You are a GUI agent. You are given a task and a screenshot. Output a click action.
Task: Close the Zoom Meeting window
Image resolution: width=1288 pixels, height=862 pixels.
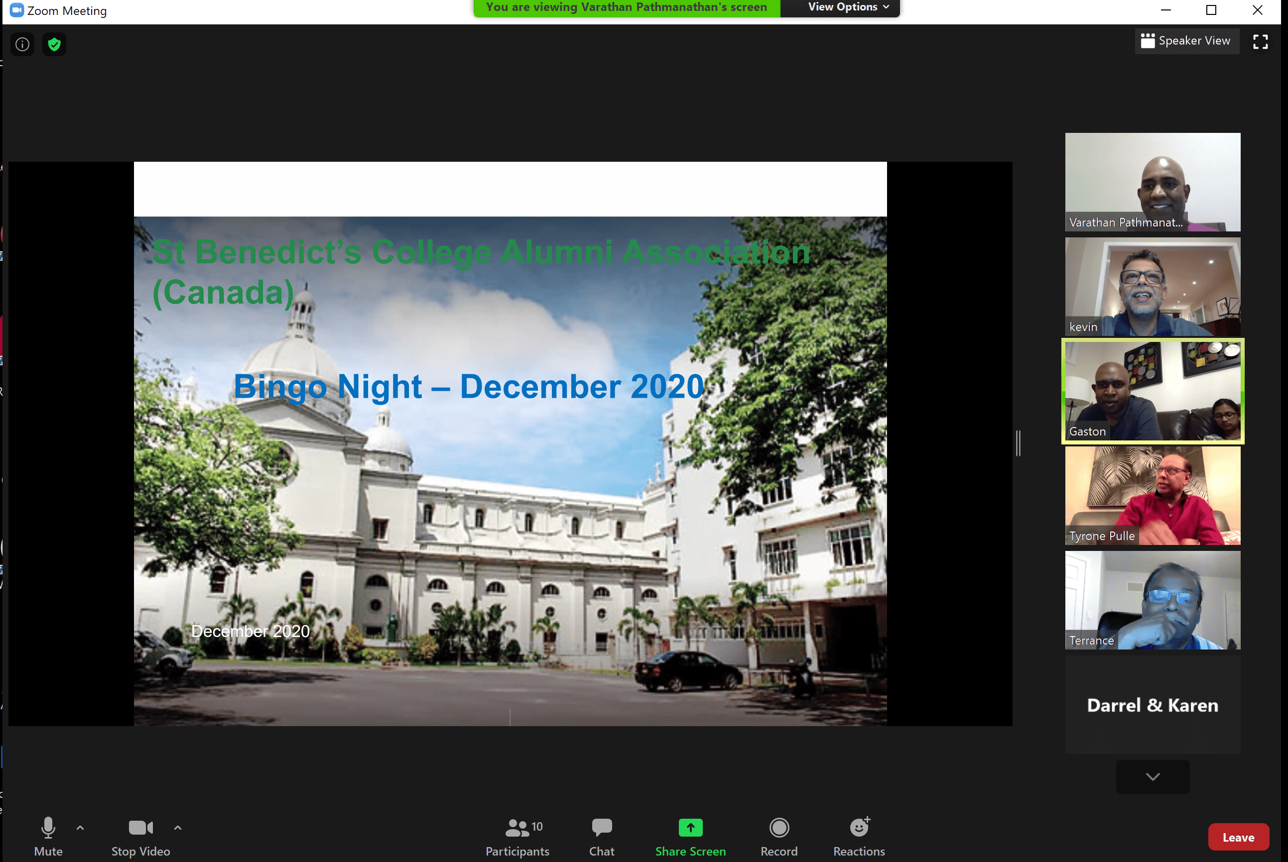[1257, 10]
